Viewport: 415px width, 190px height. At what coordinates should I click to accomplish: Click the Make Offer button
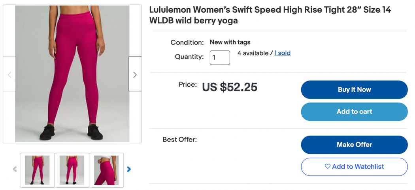354,145
